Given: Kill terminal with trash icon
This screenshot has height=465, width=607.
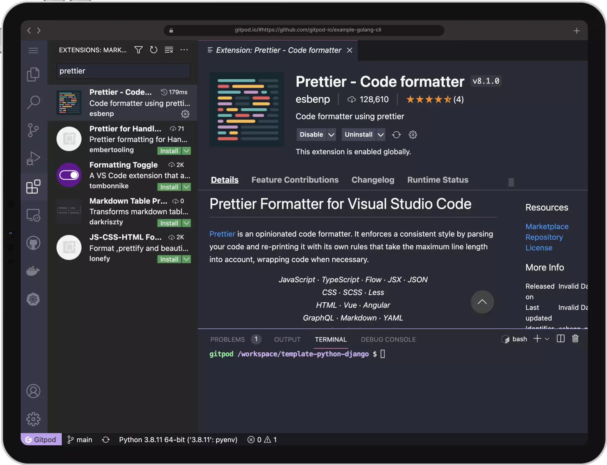Looking at the screenshot, I should coord(575,339).
